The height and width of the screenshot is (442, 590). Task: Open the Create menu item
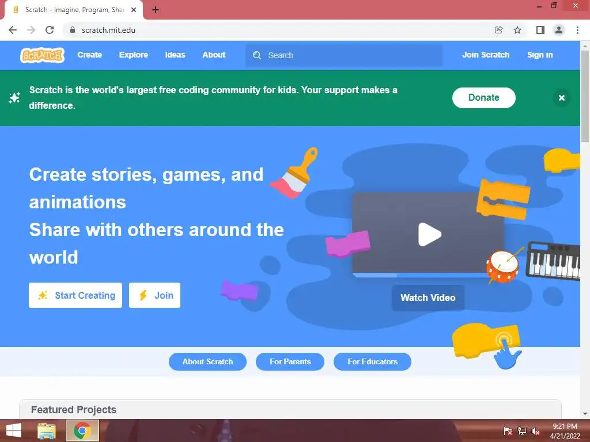pos(89,55)
